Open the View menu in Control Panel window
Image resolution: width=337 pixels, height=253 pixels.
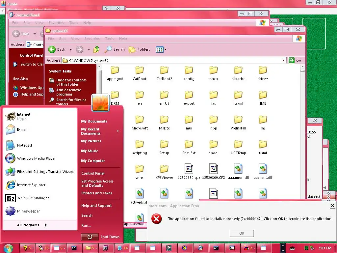(x=39, y=23)
